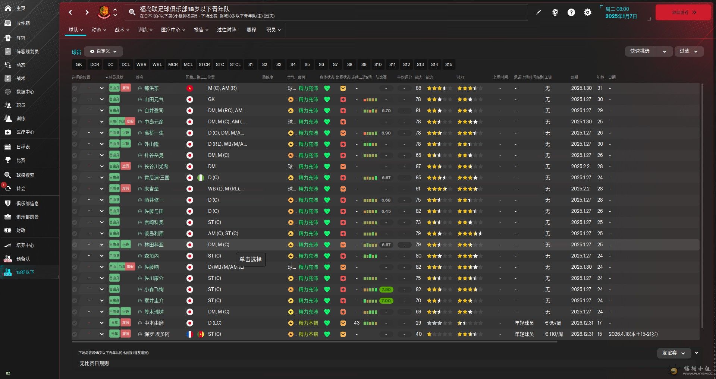Expand position chevron for 森垣內 row
This screenshot has height=379, width=716.
(x=101, y=256)
